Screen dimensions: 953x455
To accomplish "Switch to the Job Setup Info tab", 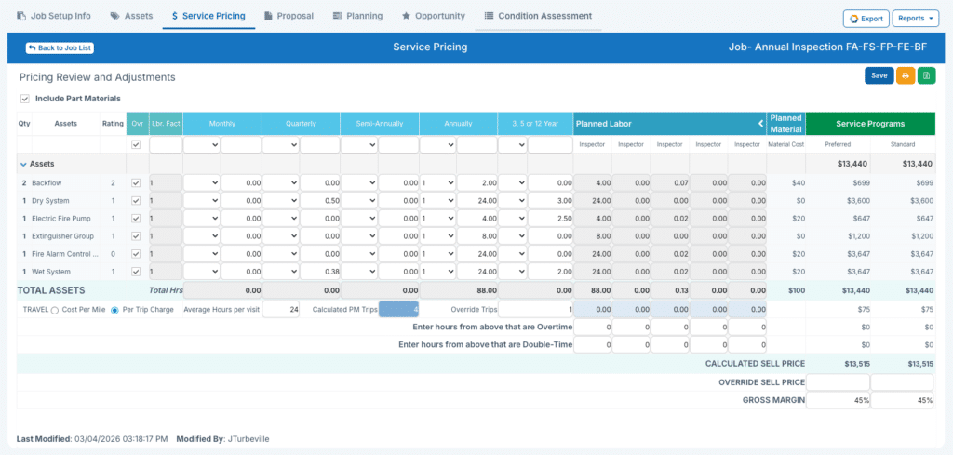I will tap(54, 16).
